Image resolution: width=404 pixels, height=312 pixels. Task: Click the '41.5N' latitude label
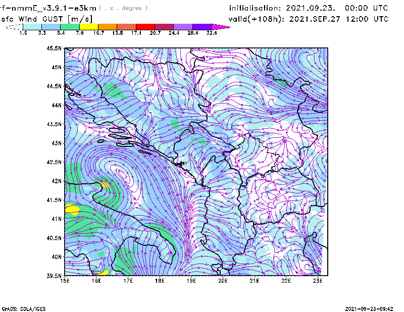(54, 200)
